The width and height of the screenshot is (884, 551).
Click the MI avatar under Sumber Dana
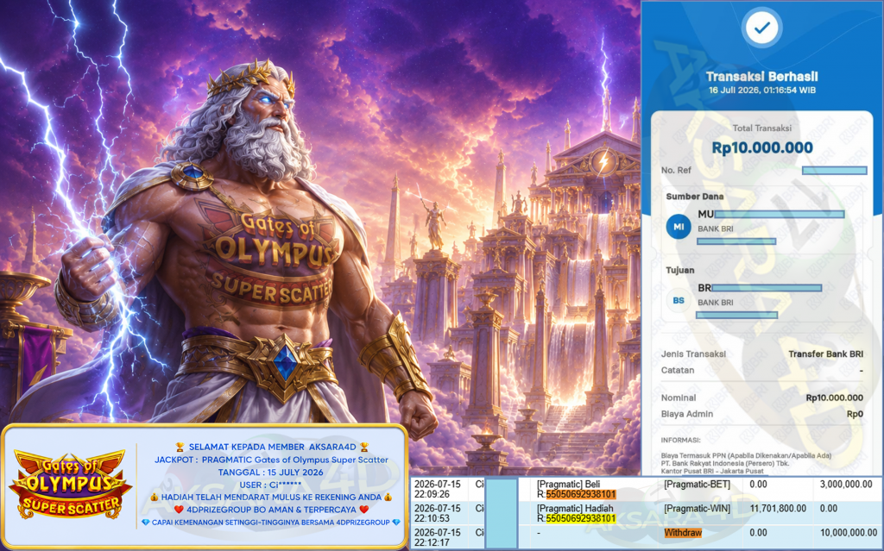pyautogui.click(x=679, y=227)
